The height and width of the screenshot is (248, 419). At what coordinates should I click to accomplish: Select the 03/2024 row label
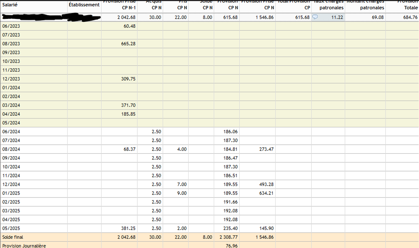(x=11, y=105)
